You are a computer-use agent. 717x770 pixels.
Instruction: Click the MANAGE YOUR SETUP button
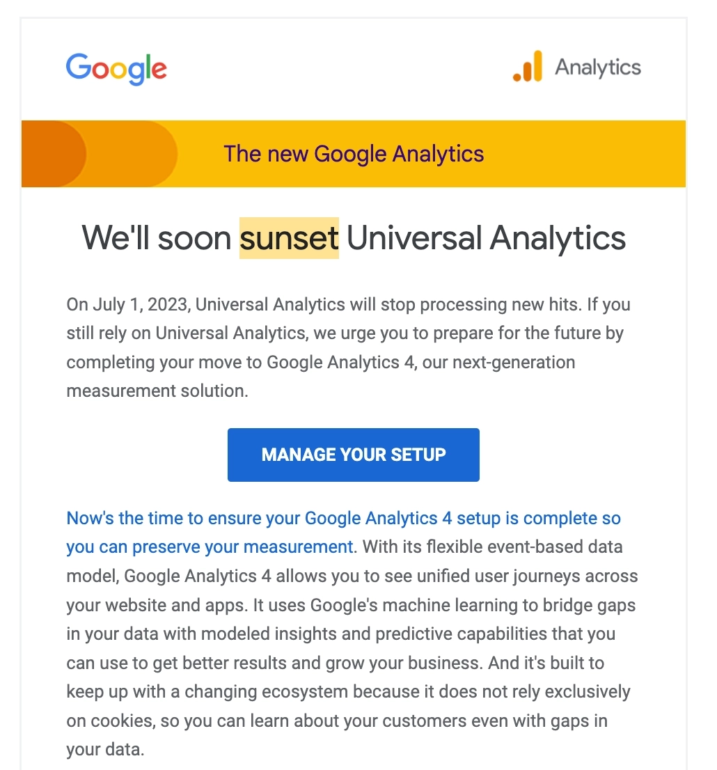click(353, 455)
